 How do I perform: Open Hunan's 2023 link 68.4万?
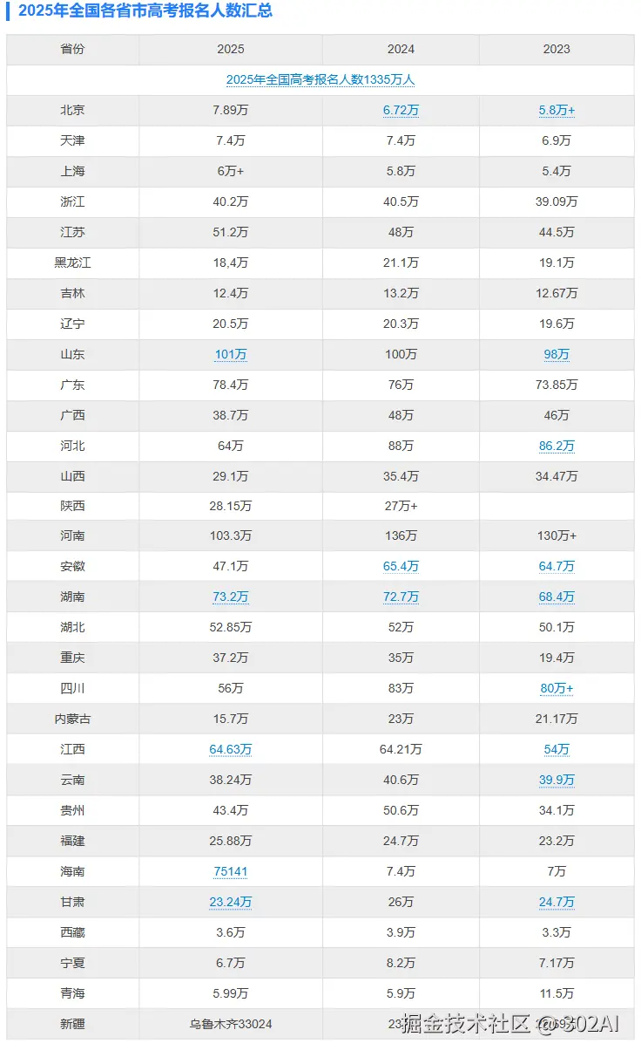click(557, 597)
